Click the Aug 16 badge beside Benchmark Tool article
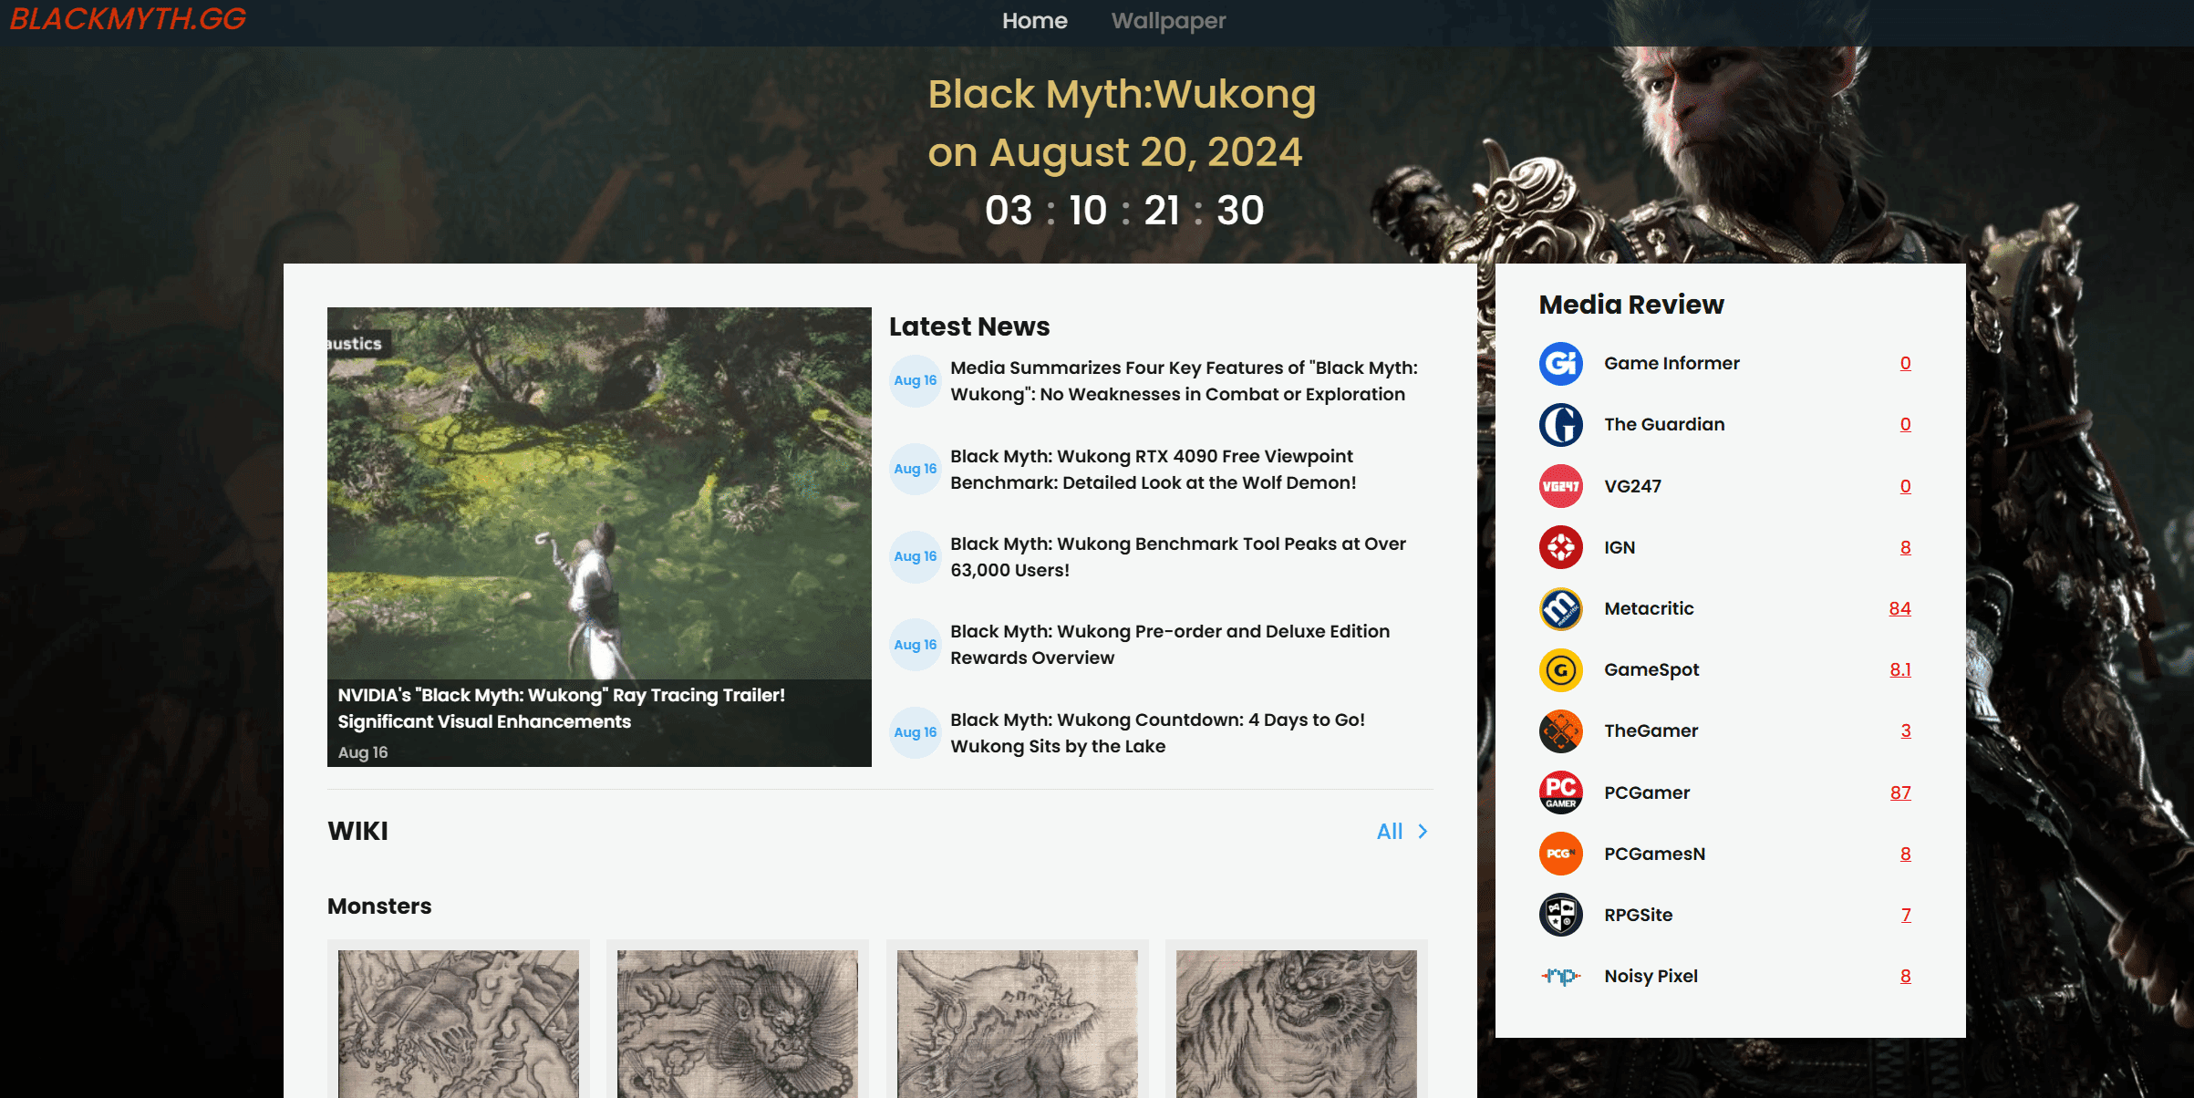2194x1098 pixels. pos(915,556)
